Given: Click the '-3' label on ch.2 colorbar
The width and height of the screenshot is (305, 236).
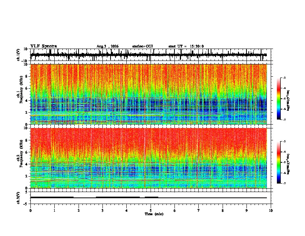Looking at the screenshot, I should [x=284, y=142].
